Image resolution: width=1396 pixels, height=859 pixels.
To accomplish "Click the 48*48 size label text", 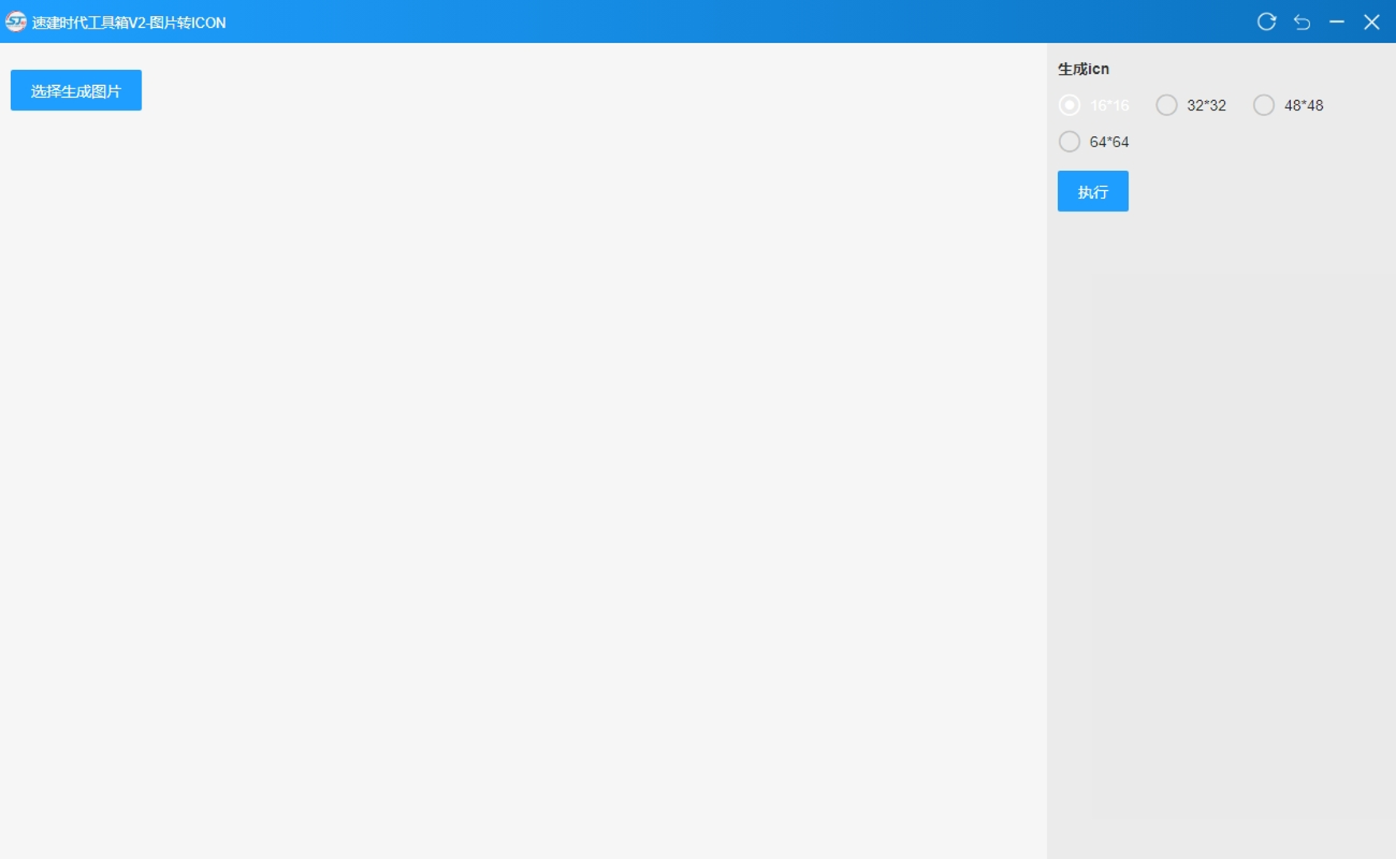I will point(1303,106).
